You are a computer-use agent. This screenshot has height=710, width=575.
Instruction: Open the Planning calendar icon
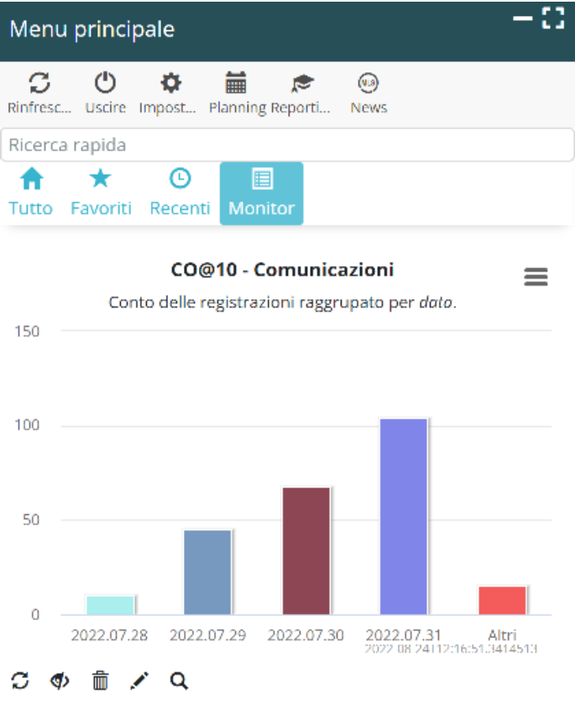click(x=236, y=84)
